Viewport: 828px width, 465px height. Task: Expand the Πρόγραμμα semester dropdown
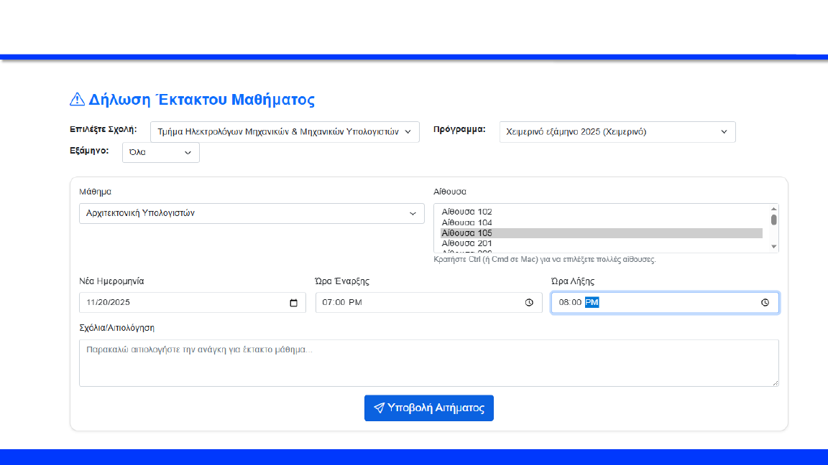tap(617, 132)
